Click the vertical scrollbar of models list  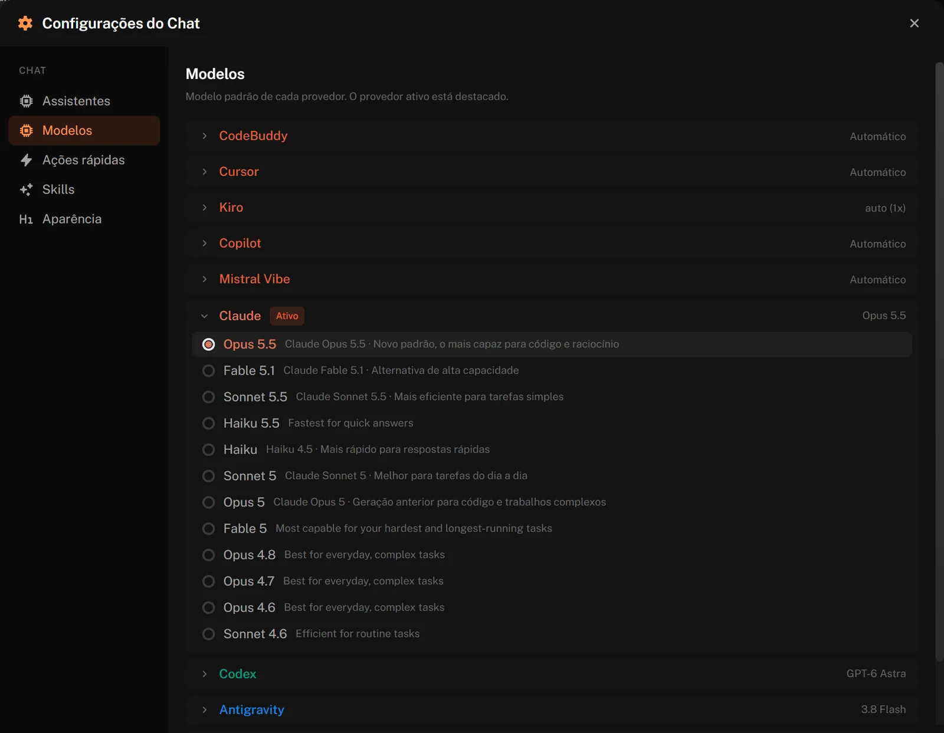coord(939,361)
